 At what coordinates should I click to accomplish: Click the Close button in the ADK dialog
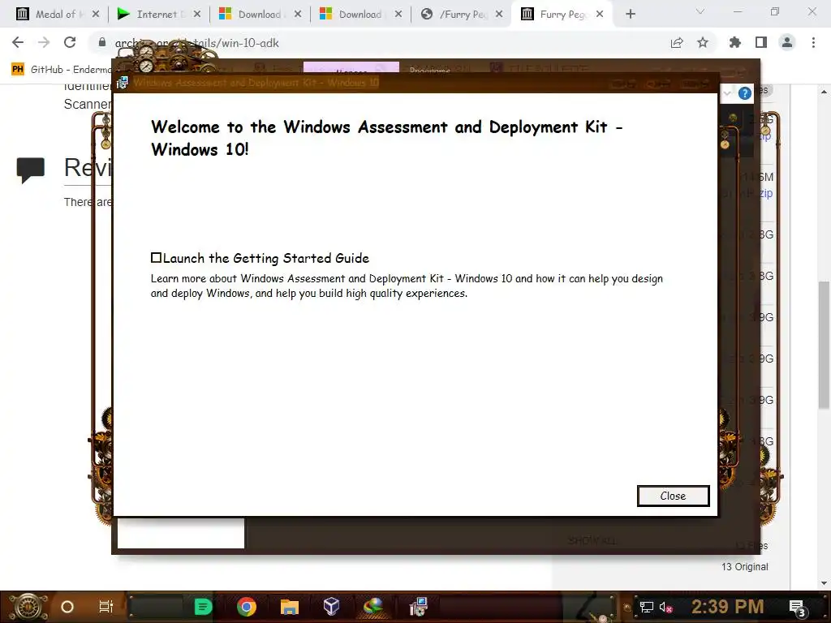pos(673,496)
